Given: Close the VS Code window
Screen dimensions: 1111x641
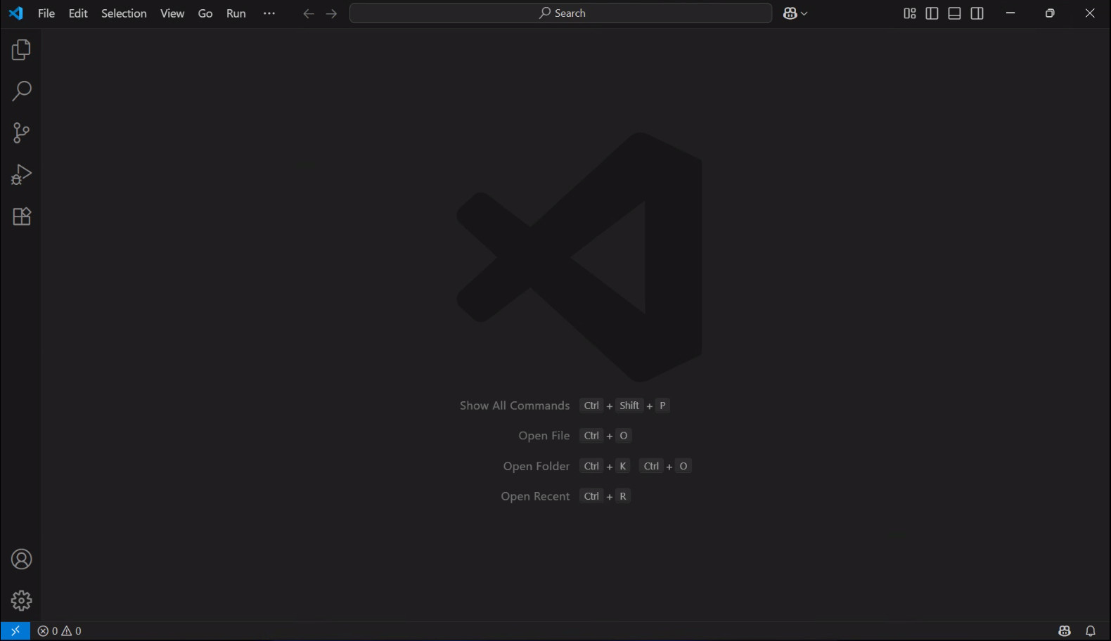Looking at the screenshot, I should 1090,13.
